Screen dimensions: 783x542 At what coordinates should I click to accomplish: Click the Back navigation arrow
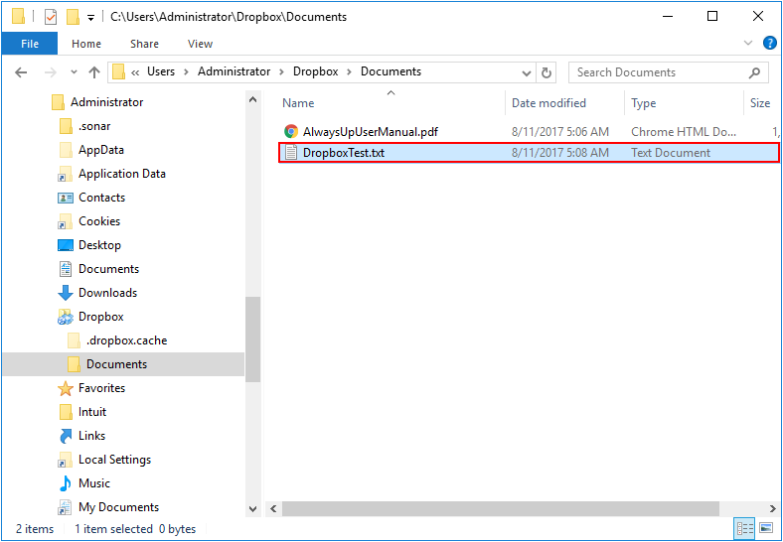(x=21, y=72)
